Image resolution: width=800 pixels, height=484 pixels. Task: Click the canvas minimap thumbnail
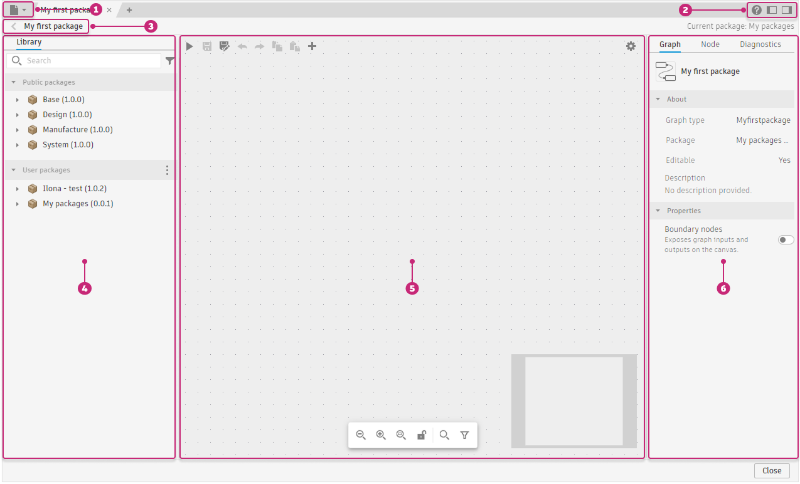click(574, 401)
